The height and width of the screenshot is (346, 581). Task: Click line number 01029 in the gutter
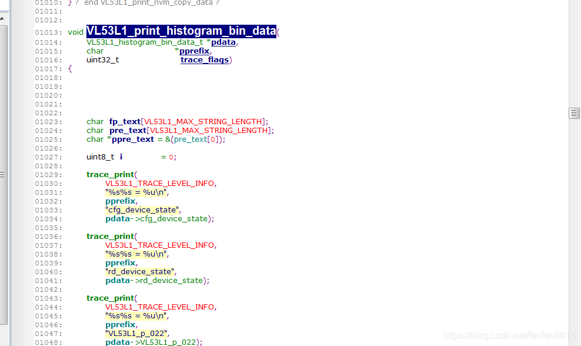[48, 175]
